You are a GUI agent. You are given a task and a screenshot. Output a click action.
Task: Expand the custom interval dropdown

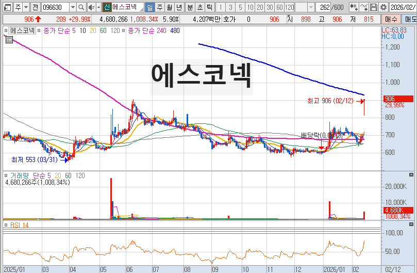click(x=311, y=7)
